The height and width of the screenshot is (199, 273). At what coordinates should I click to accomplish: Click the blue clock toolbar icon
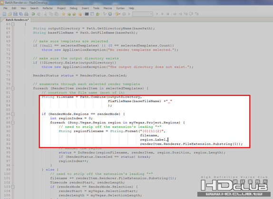(x=110, y=14)
